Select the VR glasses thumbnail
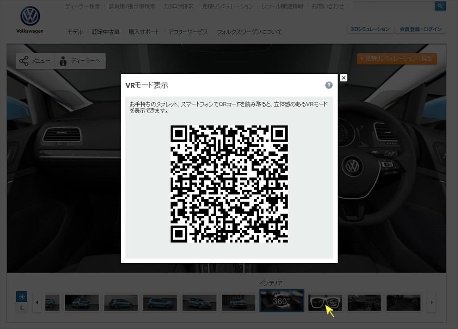 tap(325, 303)
